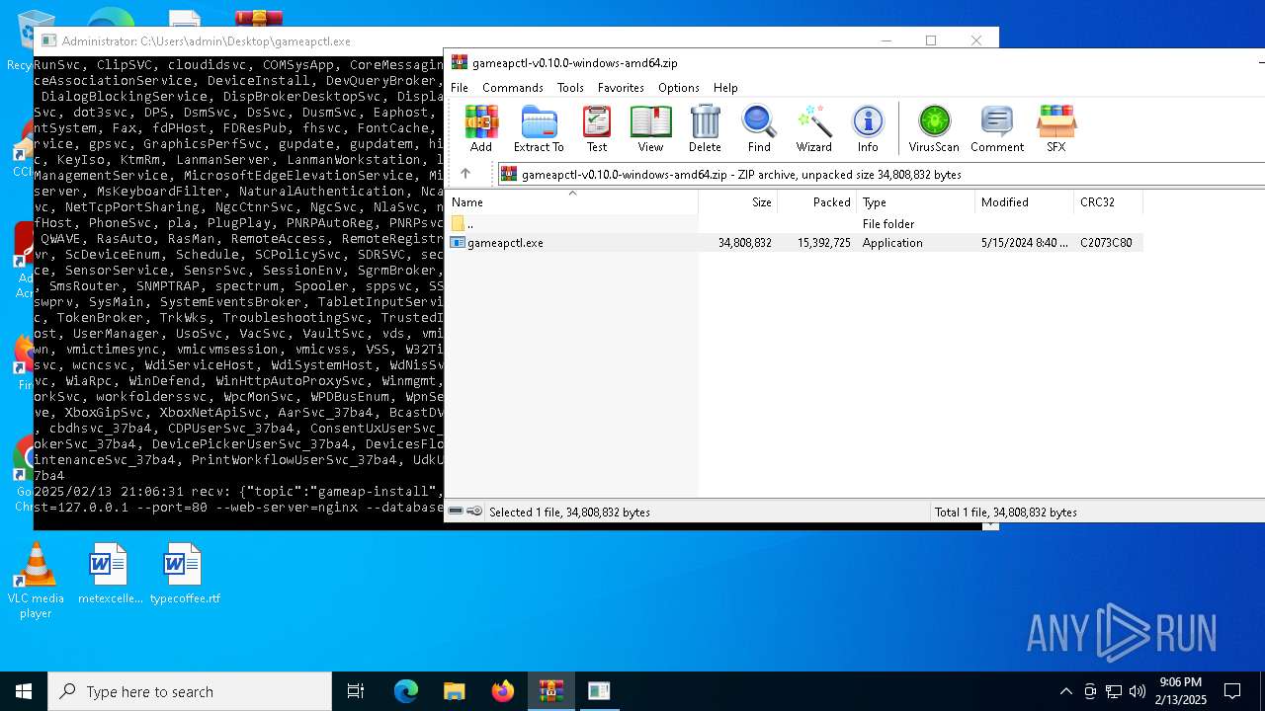Open the Windows Start menu
This screenshot has width=1265, height=711.
click(x=24, y=691)
